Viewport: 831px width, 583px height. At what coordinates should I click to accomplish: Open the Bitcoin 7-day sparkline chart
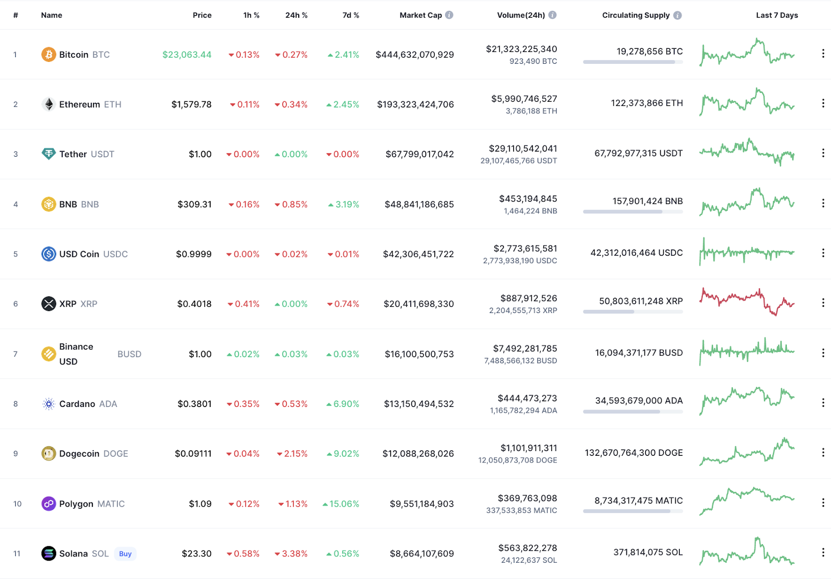pyautogui.click(x=747, y=53)
